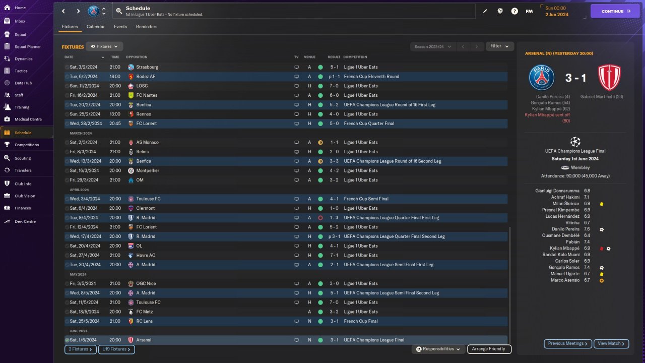Viewport: 645px width, 363px height.
Task: Click Arrange Friendly button
Action: tap(489, 349)
